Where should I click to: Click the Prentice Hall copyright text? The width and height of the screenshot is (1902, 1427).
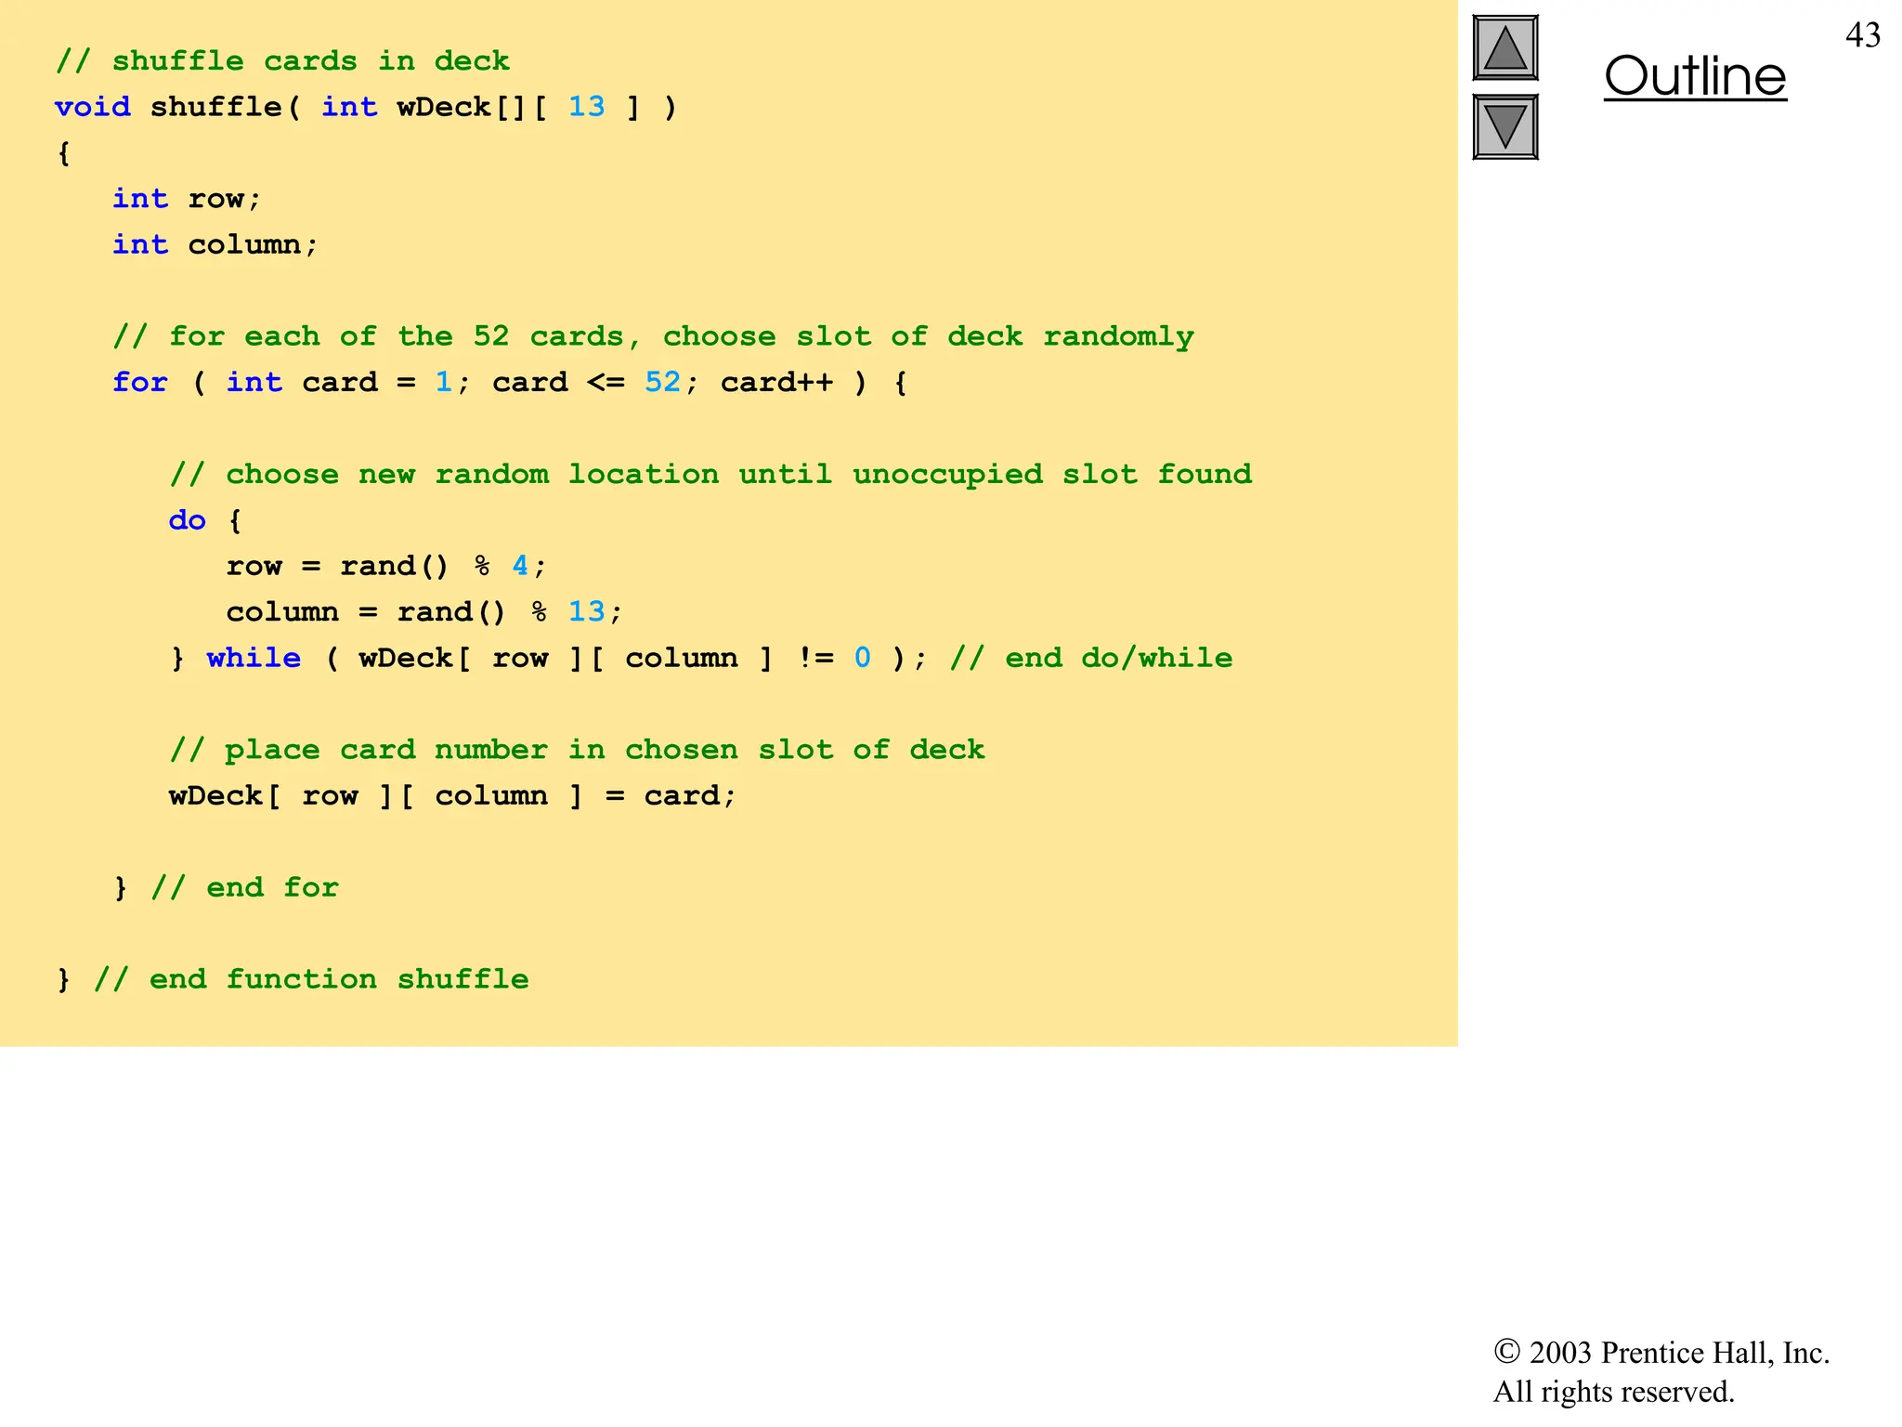coord(1661,1353)
